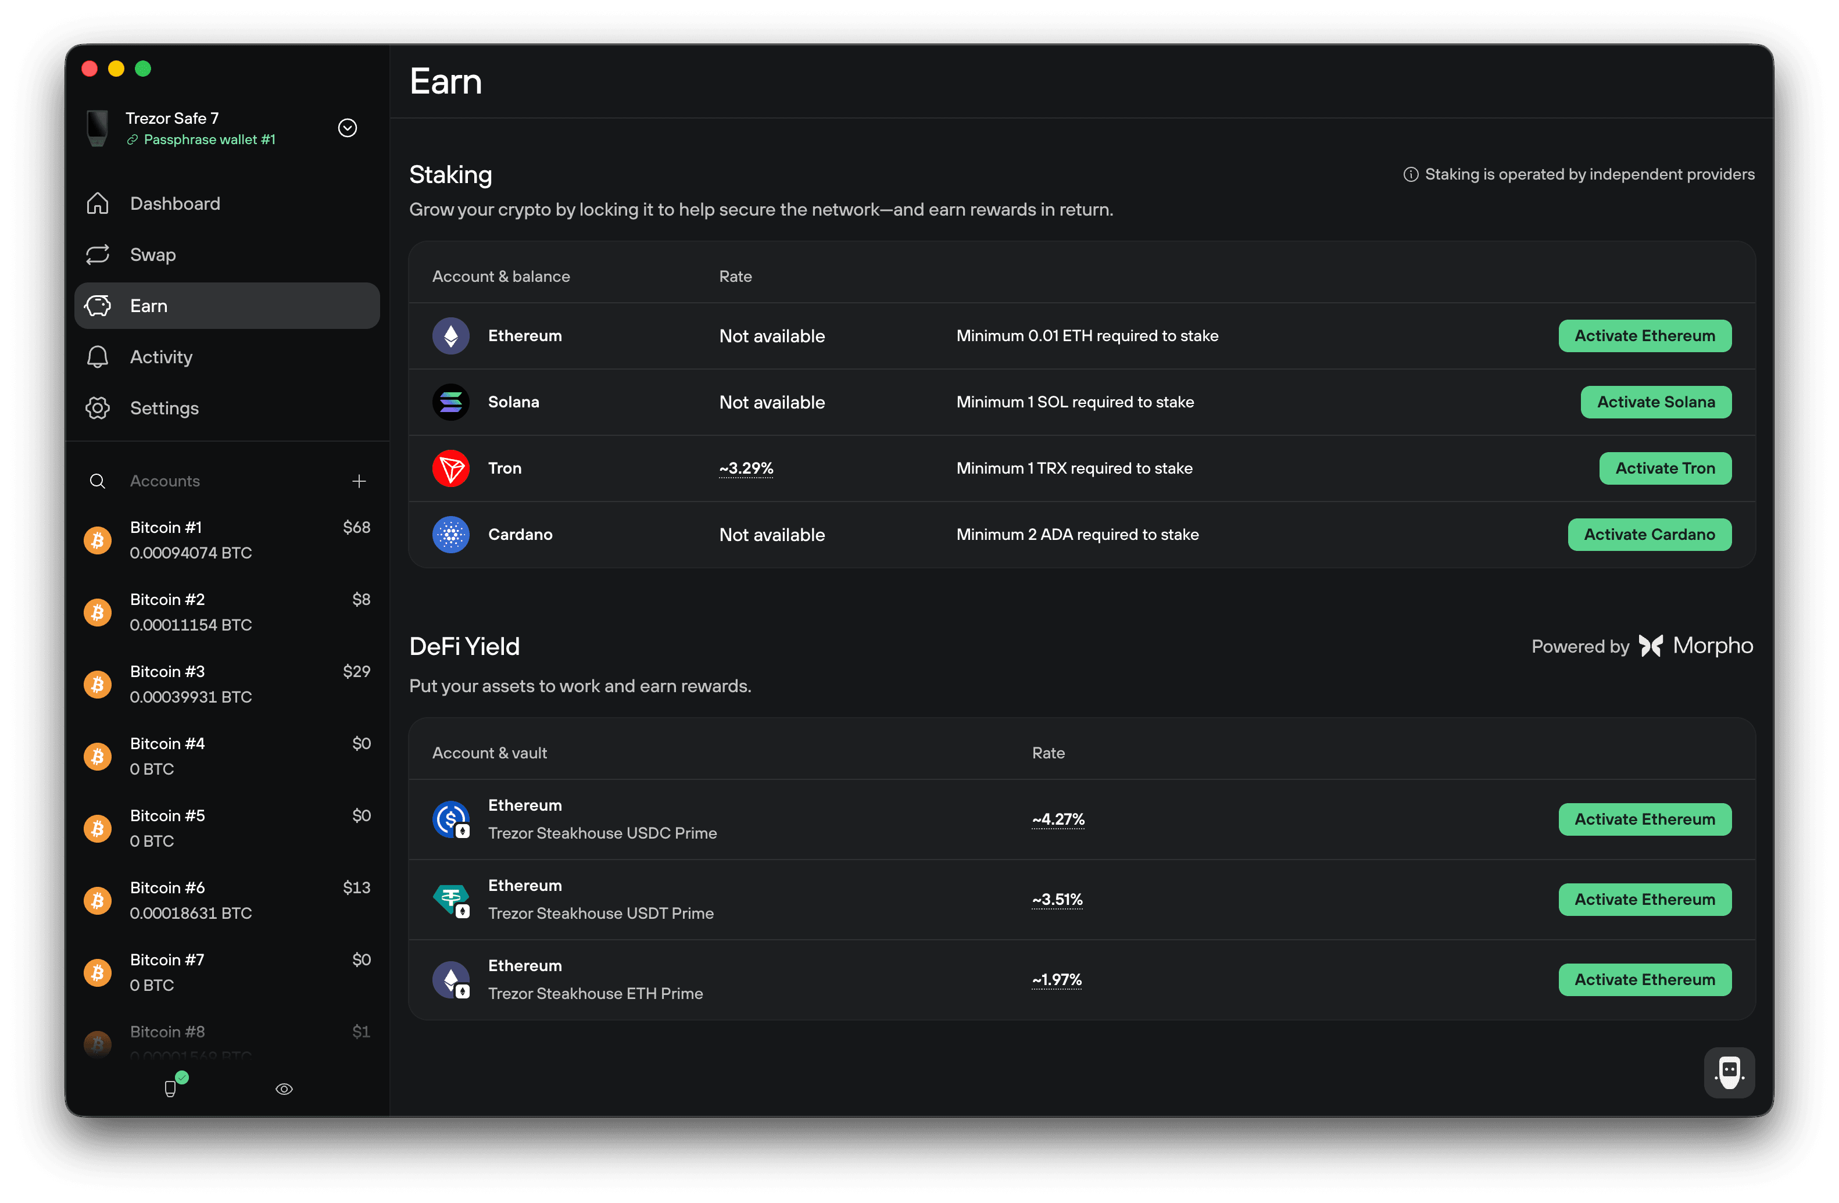1839x1203 pixels.
Task: Click the Trezor Steakhouse USDC Prime text
Action: tap(603, 833)
